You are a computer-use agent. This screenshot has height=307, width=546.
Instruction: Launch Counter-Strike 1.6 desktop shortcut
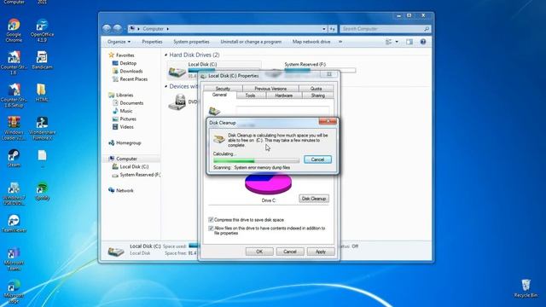(14, 62)
